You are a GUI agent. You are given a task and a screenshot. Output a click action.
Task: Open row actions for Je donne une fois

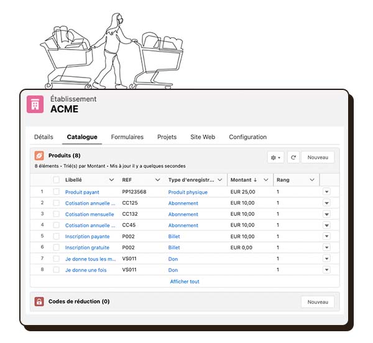click(327, 270)
